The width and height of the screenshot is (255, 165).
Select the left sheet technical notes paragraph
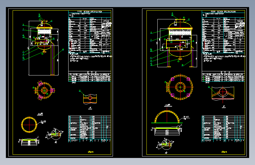coord(91,58)
